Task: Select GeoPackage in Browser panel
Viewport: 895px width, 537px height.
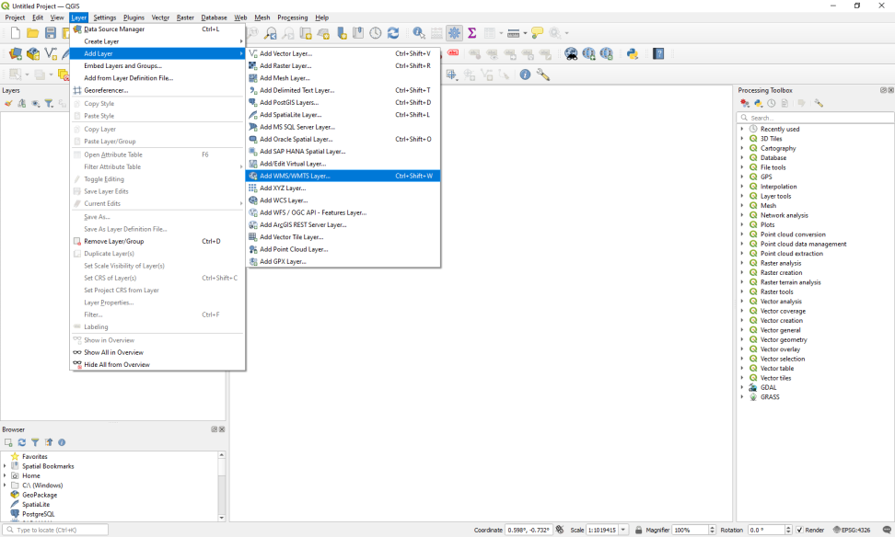Action: pyautogui.click(x=40, y=496)
